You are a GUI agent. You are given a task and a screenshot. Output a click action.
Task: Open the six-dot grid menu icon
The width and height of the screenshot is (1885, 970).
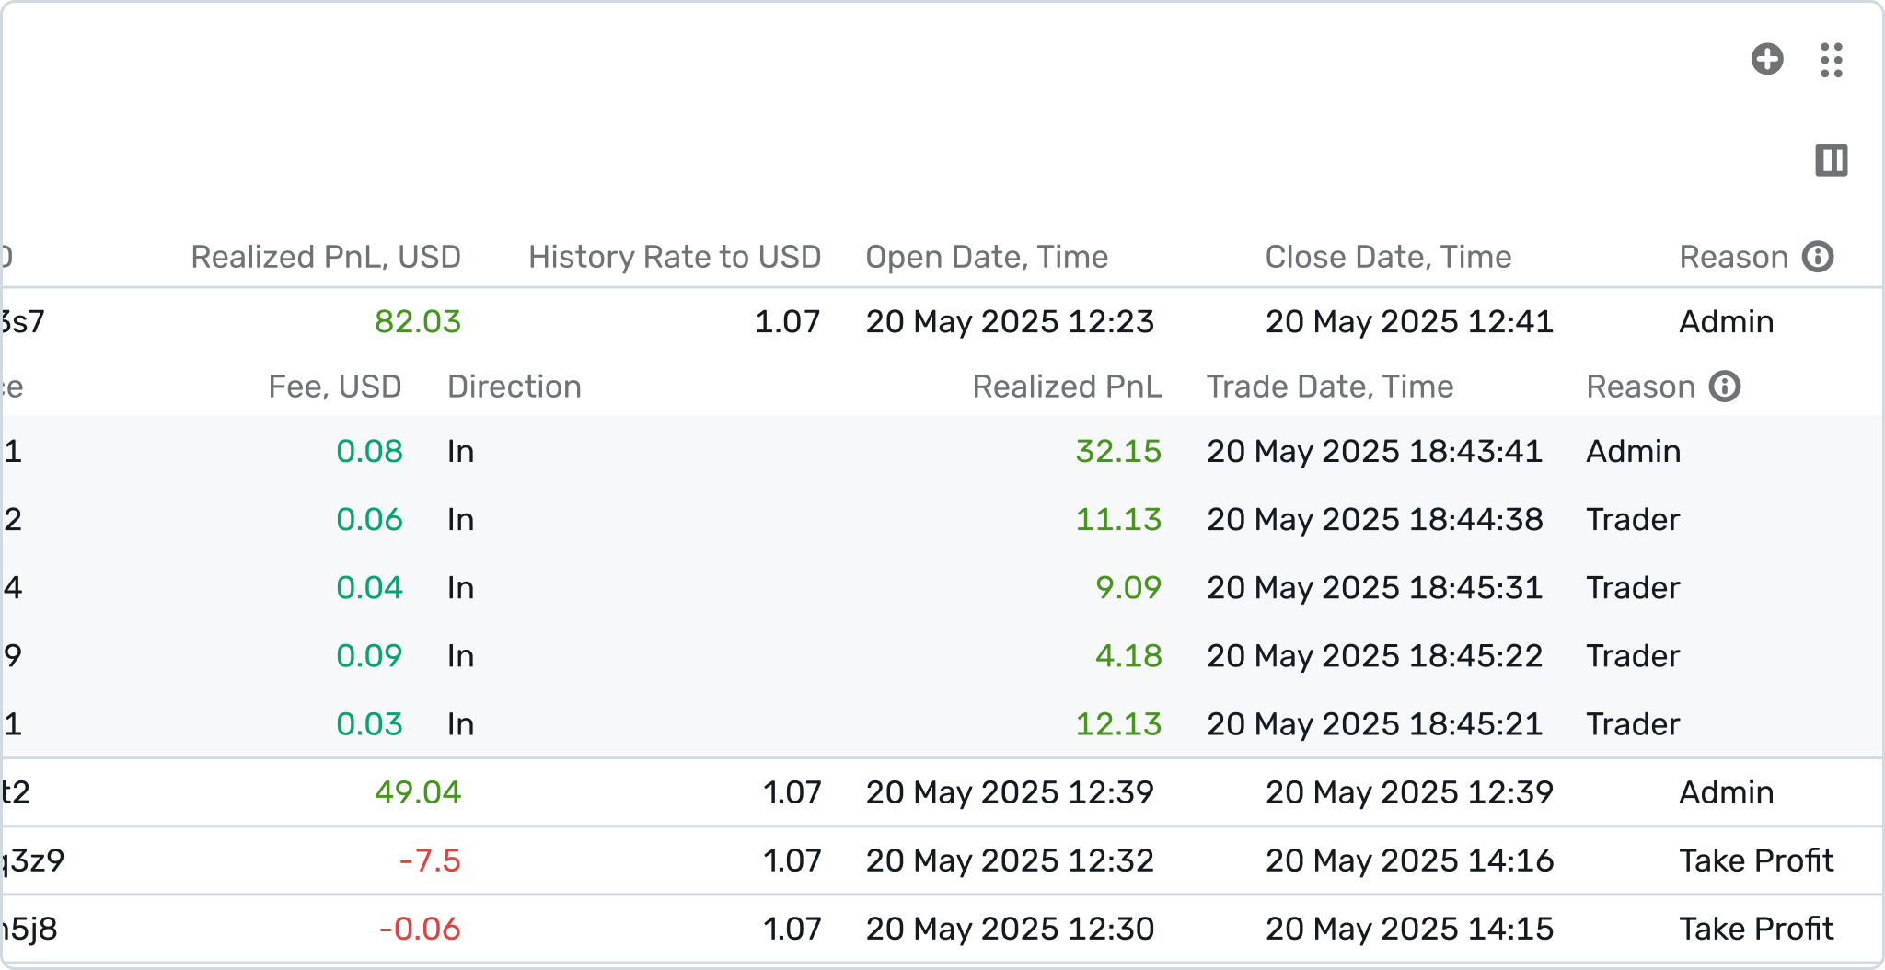1831,60
